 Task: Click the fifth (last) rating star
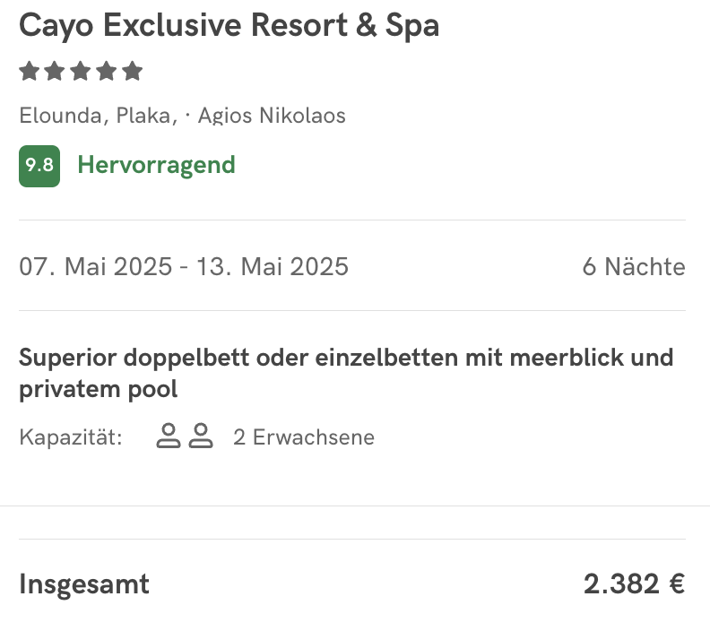pyautogui.click(x=133, y=71)
